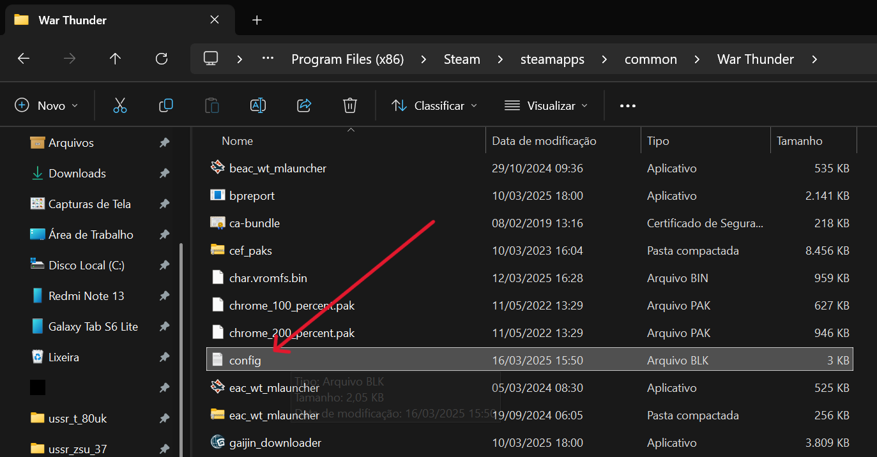Viewport: 877px width, 457px height.
Task: Go up one folder level
Action: (115, 59)
